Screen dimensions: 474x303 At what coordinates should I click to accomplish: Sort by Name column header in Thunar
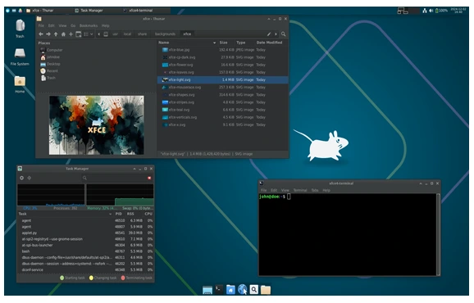tap(187, 43)
